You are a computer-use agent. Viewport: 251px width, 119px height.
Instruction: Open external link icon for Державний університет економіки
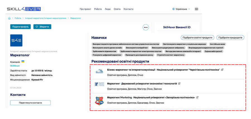[x=179, y=83]
